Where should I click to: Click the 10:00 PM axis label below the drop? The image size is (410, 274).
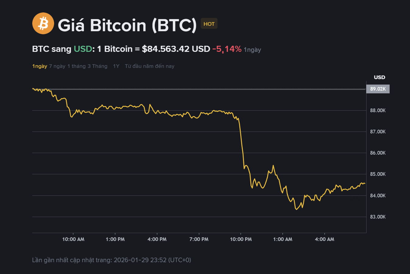click(x=241, y=239)
